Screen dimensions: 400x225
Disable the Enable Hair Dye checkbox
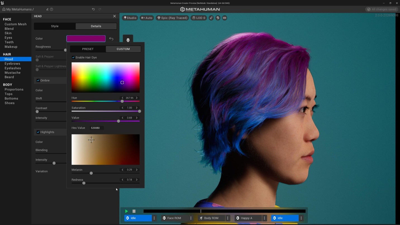pyautogui.click(x=73, y=57)
